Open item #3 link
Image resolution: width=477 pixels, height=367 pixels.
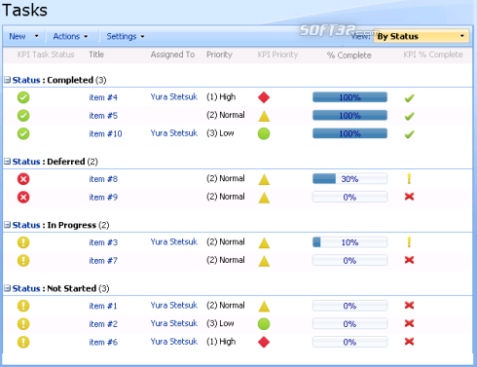point(103,242)
